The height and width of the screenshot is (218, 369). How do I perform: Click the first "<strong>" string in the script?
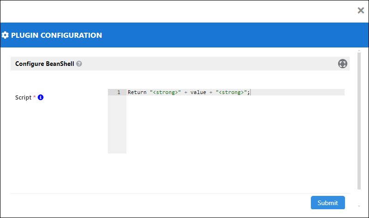tap(165, 92)
